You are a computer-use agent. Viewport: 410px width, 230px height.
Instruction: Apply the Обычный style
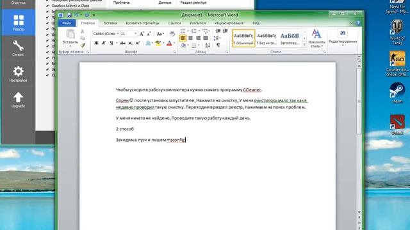click(243, 38)
